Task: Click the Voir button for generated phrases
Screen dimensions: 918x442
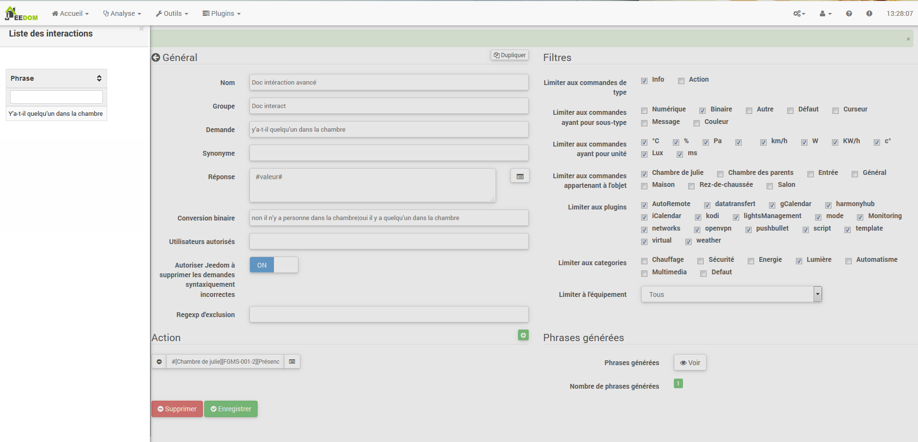Action: [690, 363]
